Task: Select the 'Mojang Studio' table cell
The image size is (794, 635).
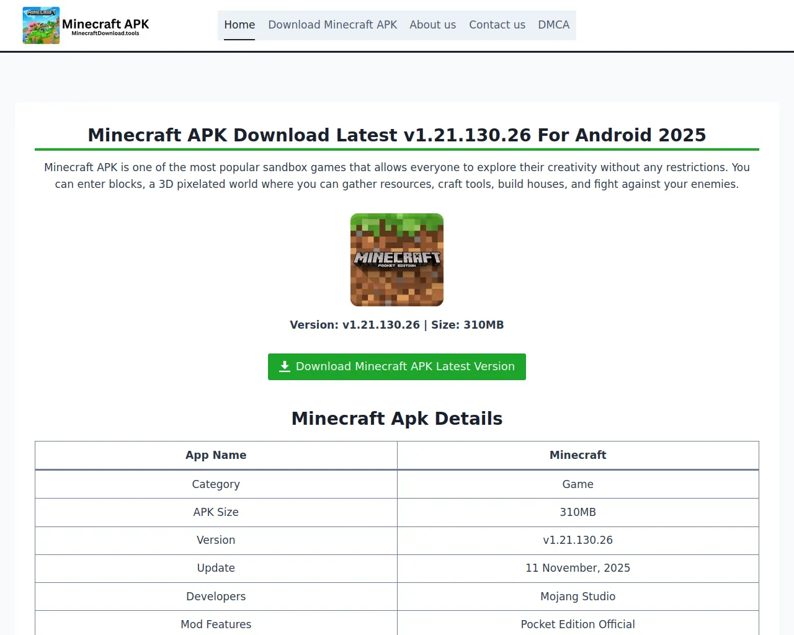Action: 578,597
